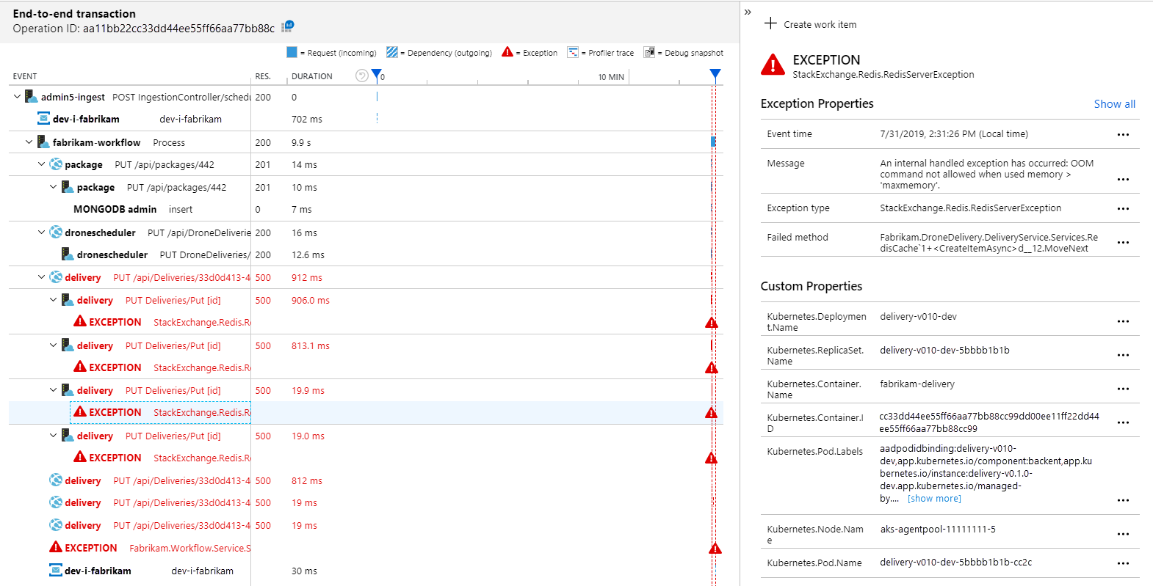1153x586 pixels.
Task: Collapse the package PUT 10 ms node
Action: tap(54, 187)
